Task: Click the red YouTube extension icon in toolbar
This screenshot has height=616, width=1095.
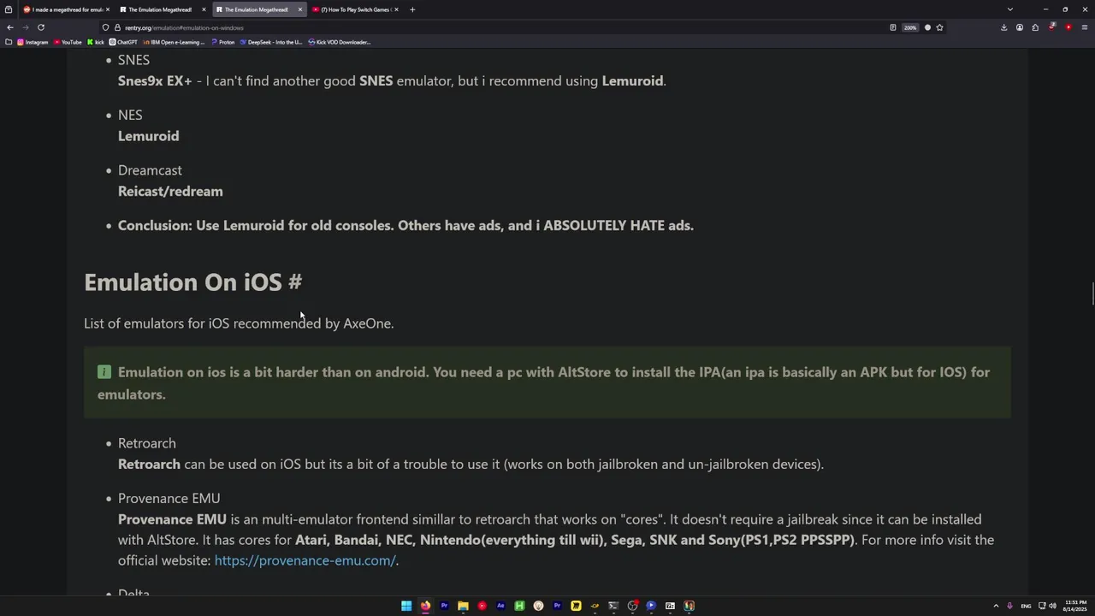Action: [x=1068, y=27]
